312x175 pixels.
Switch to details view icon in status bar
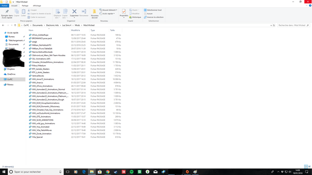coord(306,166)
